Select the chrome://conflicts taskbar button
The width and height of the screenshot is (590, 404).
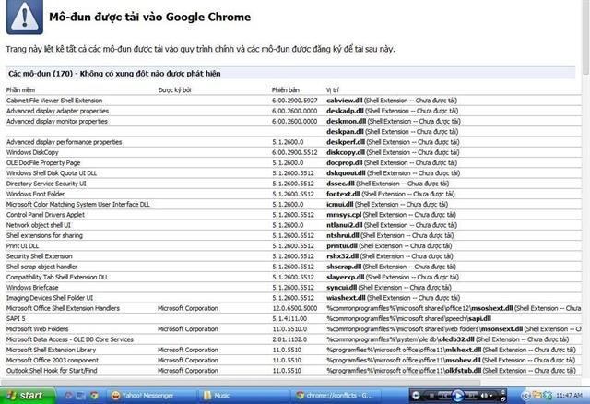(336, 396)
